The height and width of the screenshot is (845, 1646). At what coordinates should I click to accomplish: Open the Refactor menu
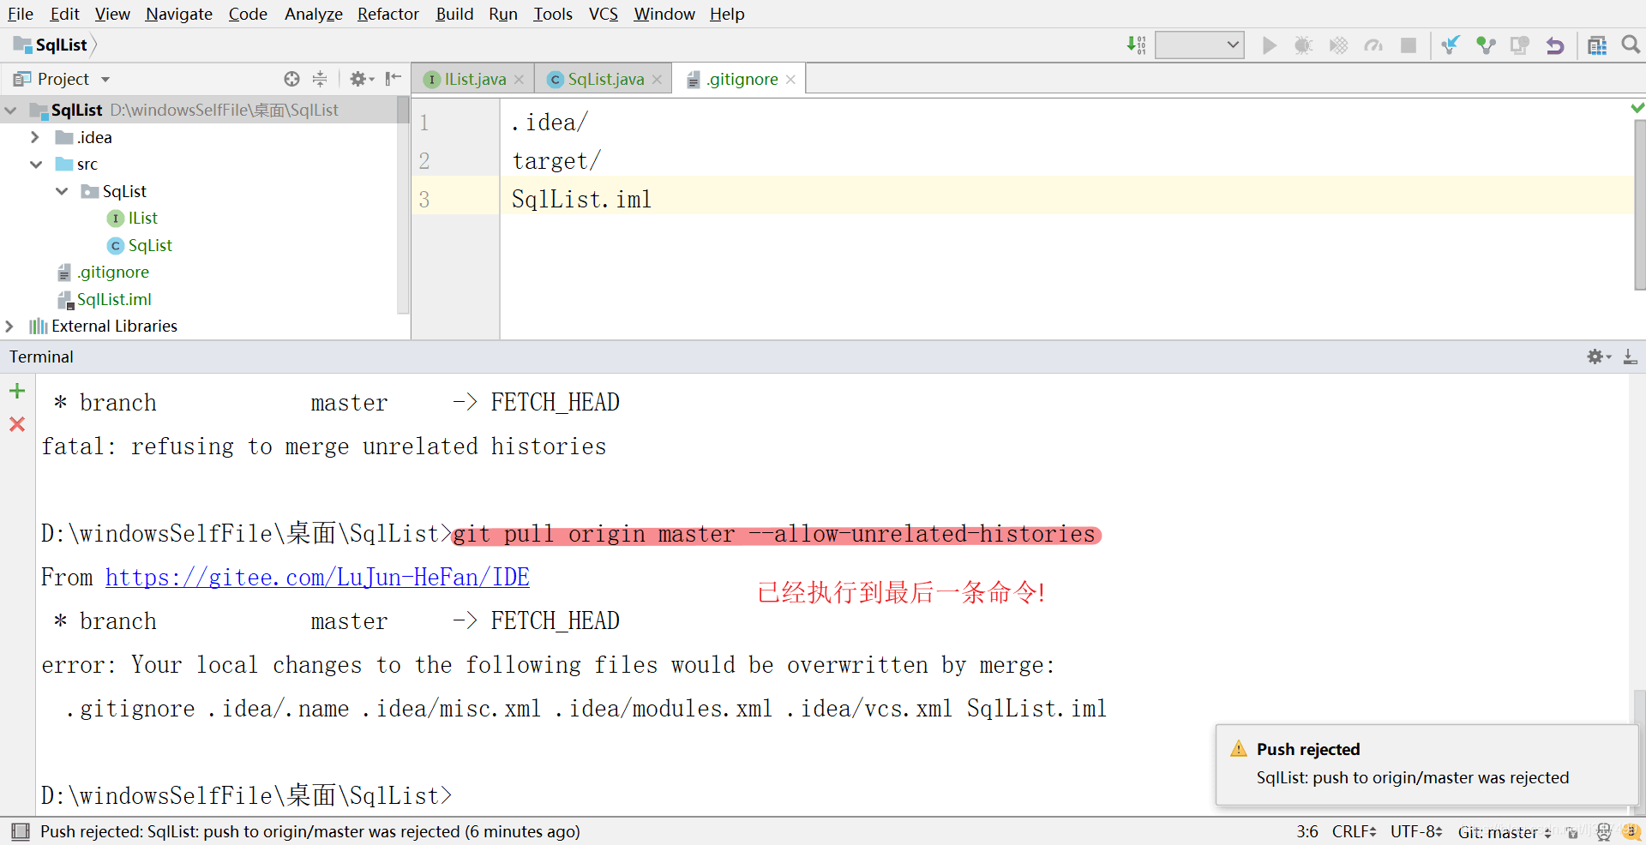coord(387,14)
